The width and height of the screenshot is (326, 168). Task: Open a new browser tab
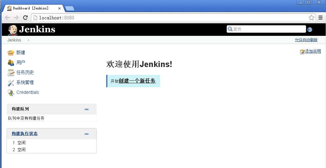coord(70,8)
